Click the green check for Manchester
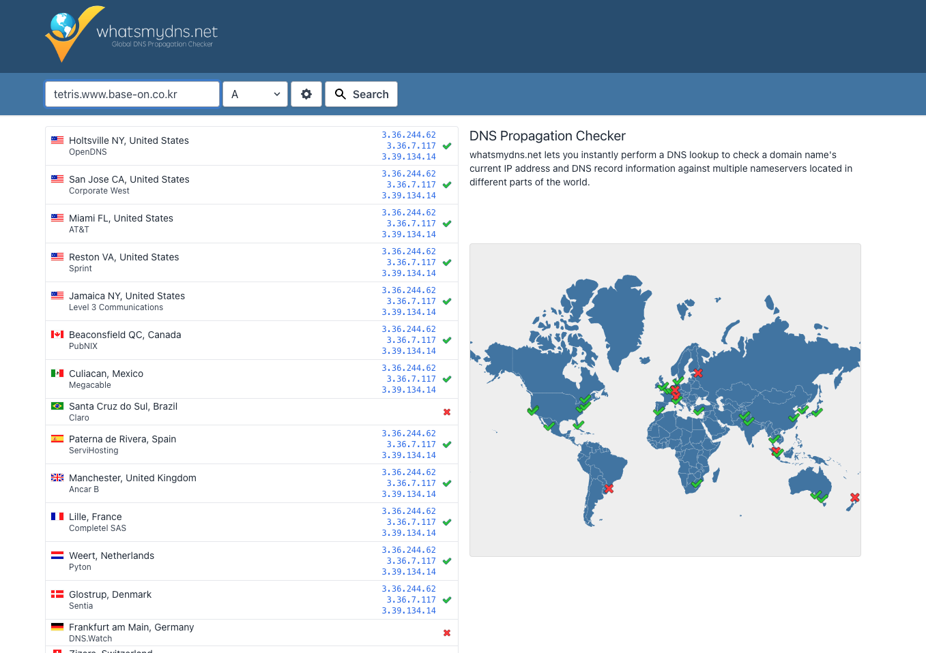 pos(447,483)
